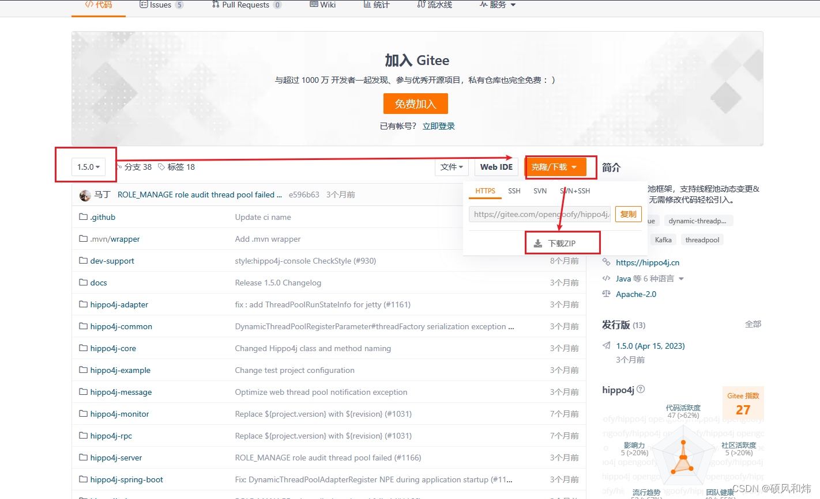The height and width of the screenshot is (499, 820).
Task: Click the 下载ZIP download option
Action: [555, 243]
